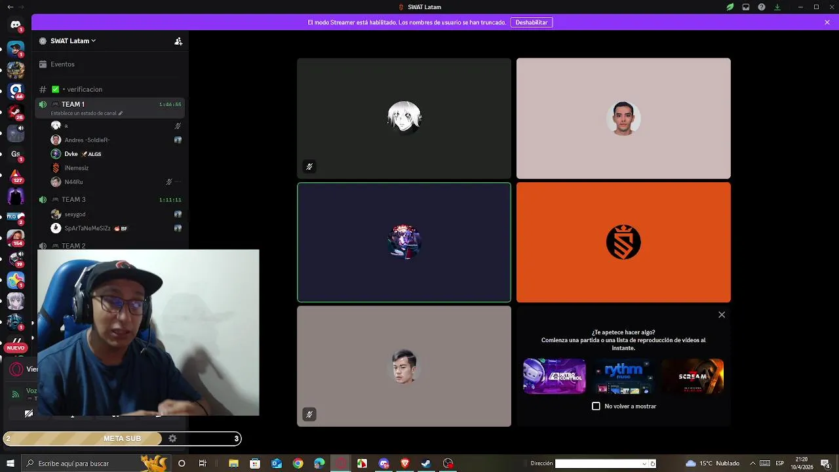Click user Andres -SoldieR- name
The width and height of the screenshot is (839, 472).
[87, 140]
